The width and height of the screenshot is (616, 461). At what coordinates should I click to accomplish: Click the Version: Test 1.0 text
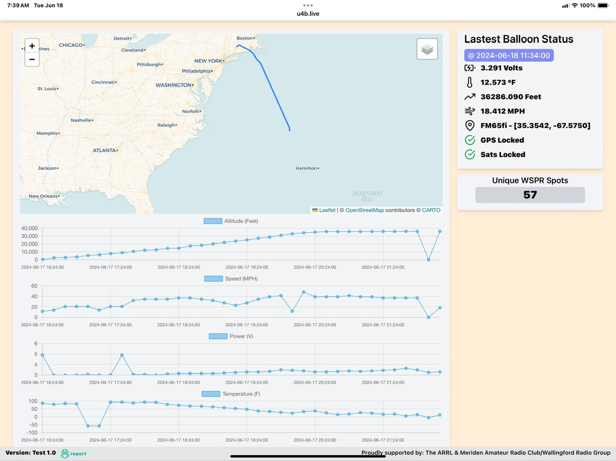30,453
